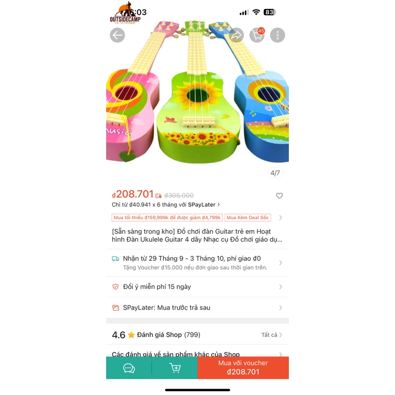Expand shipping details chevron
Screen dimensions: 395x395
280,263
